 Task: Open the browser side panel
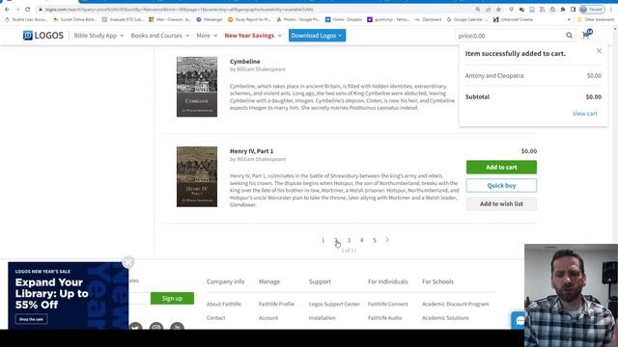573,9
